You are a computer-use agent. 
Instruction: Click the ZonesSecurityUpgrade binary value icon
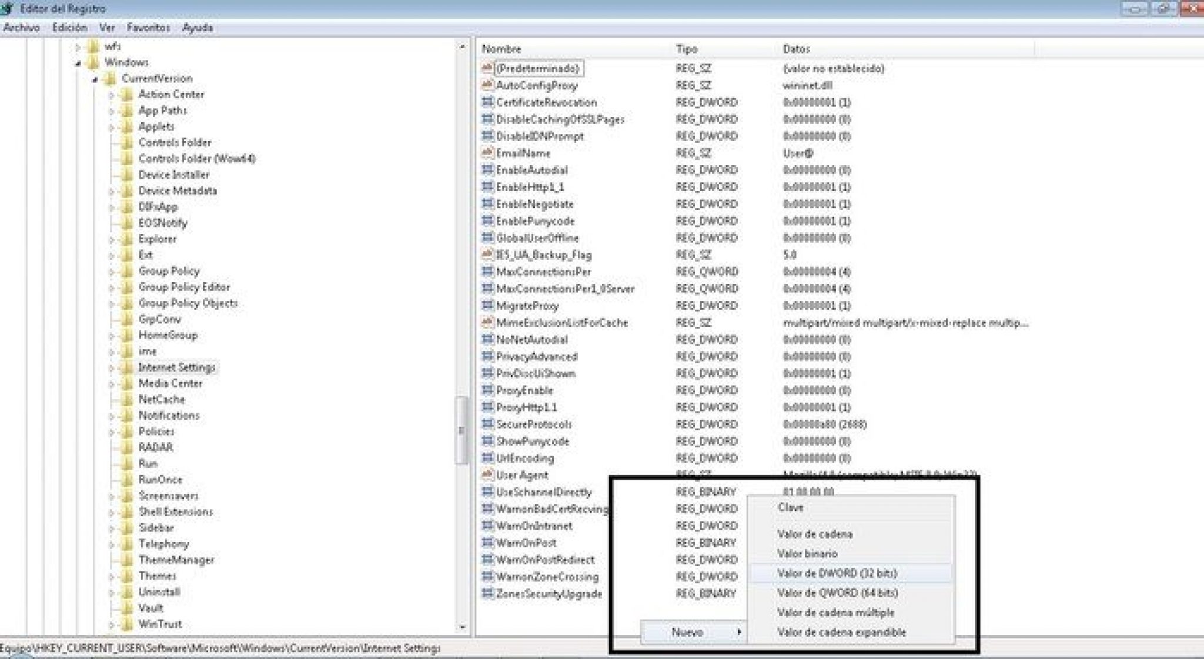[487, 593]
